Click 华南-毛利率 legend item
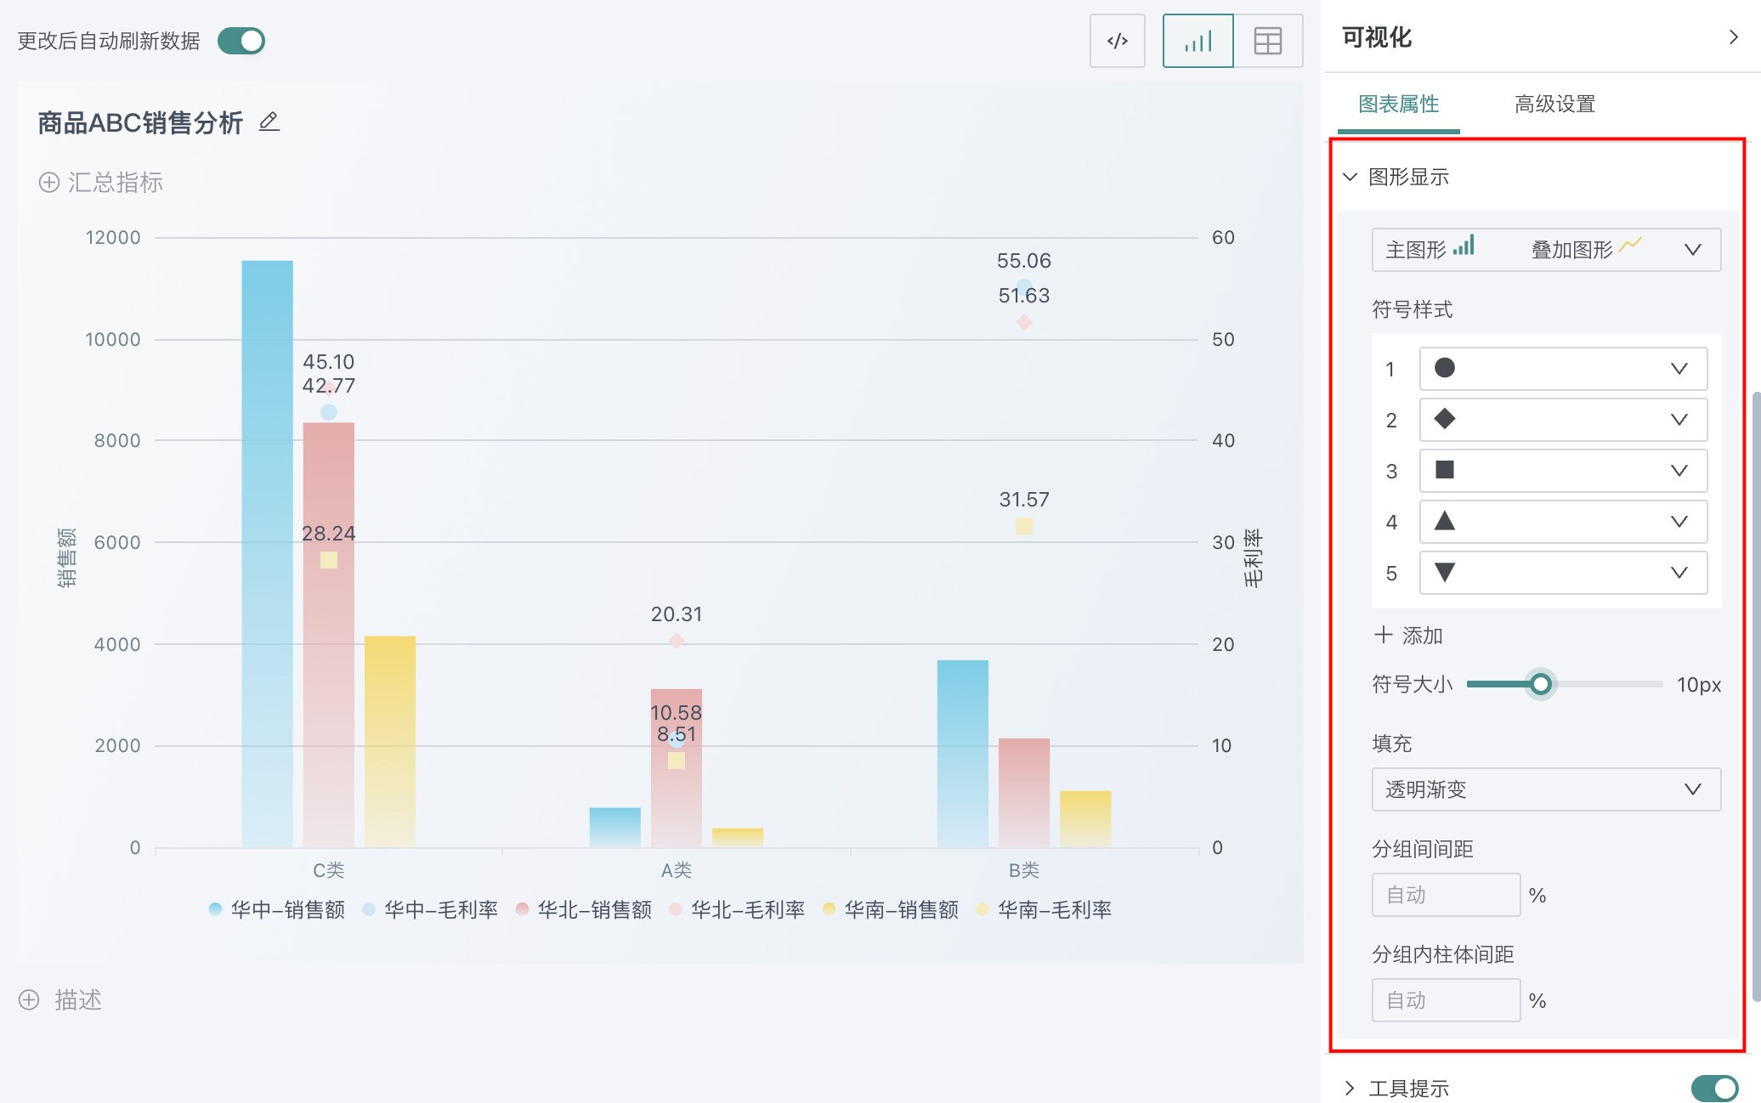1761x1103 pixels. (1054, 909)
